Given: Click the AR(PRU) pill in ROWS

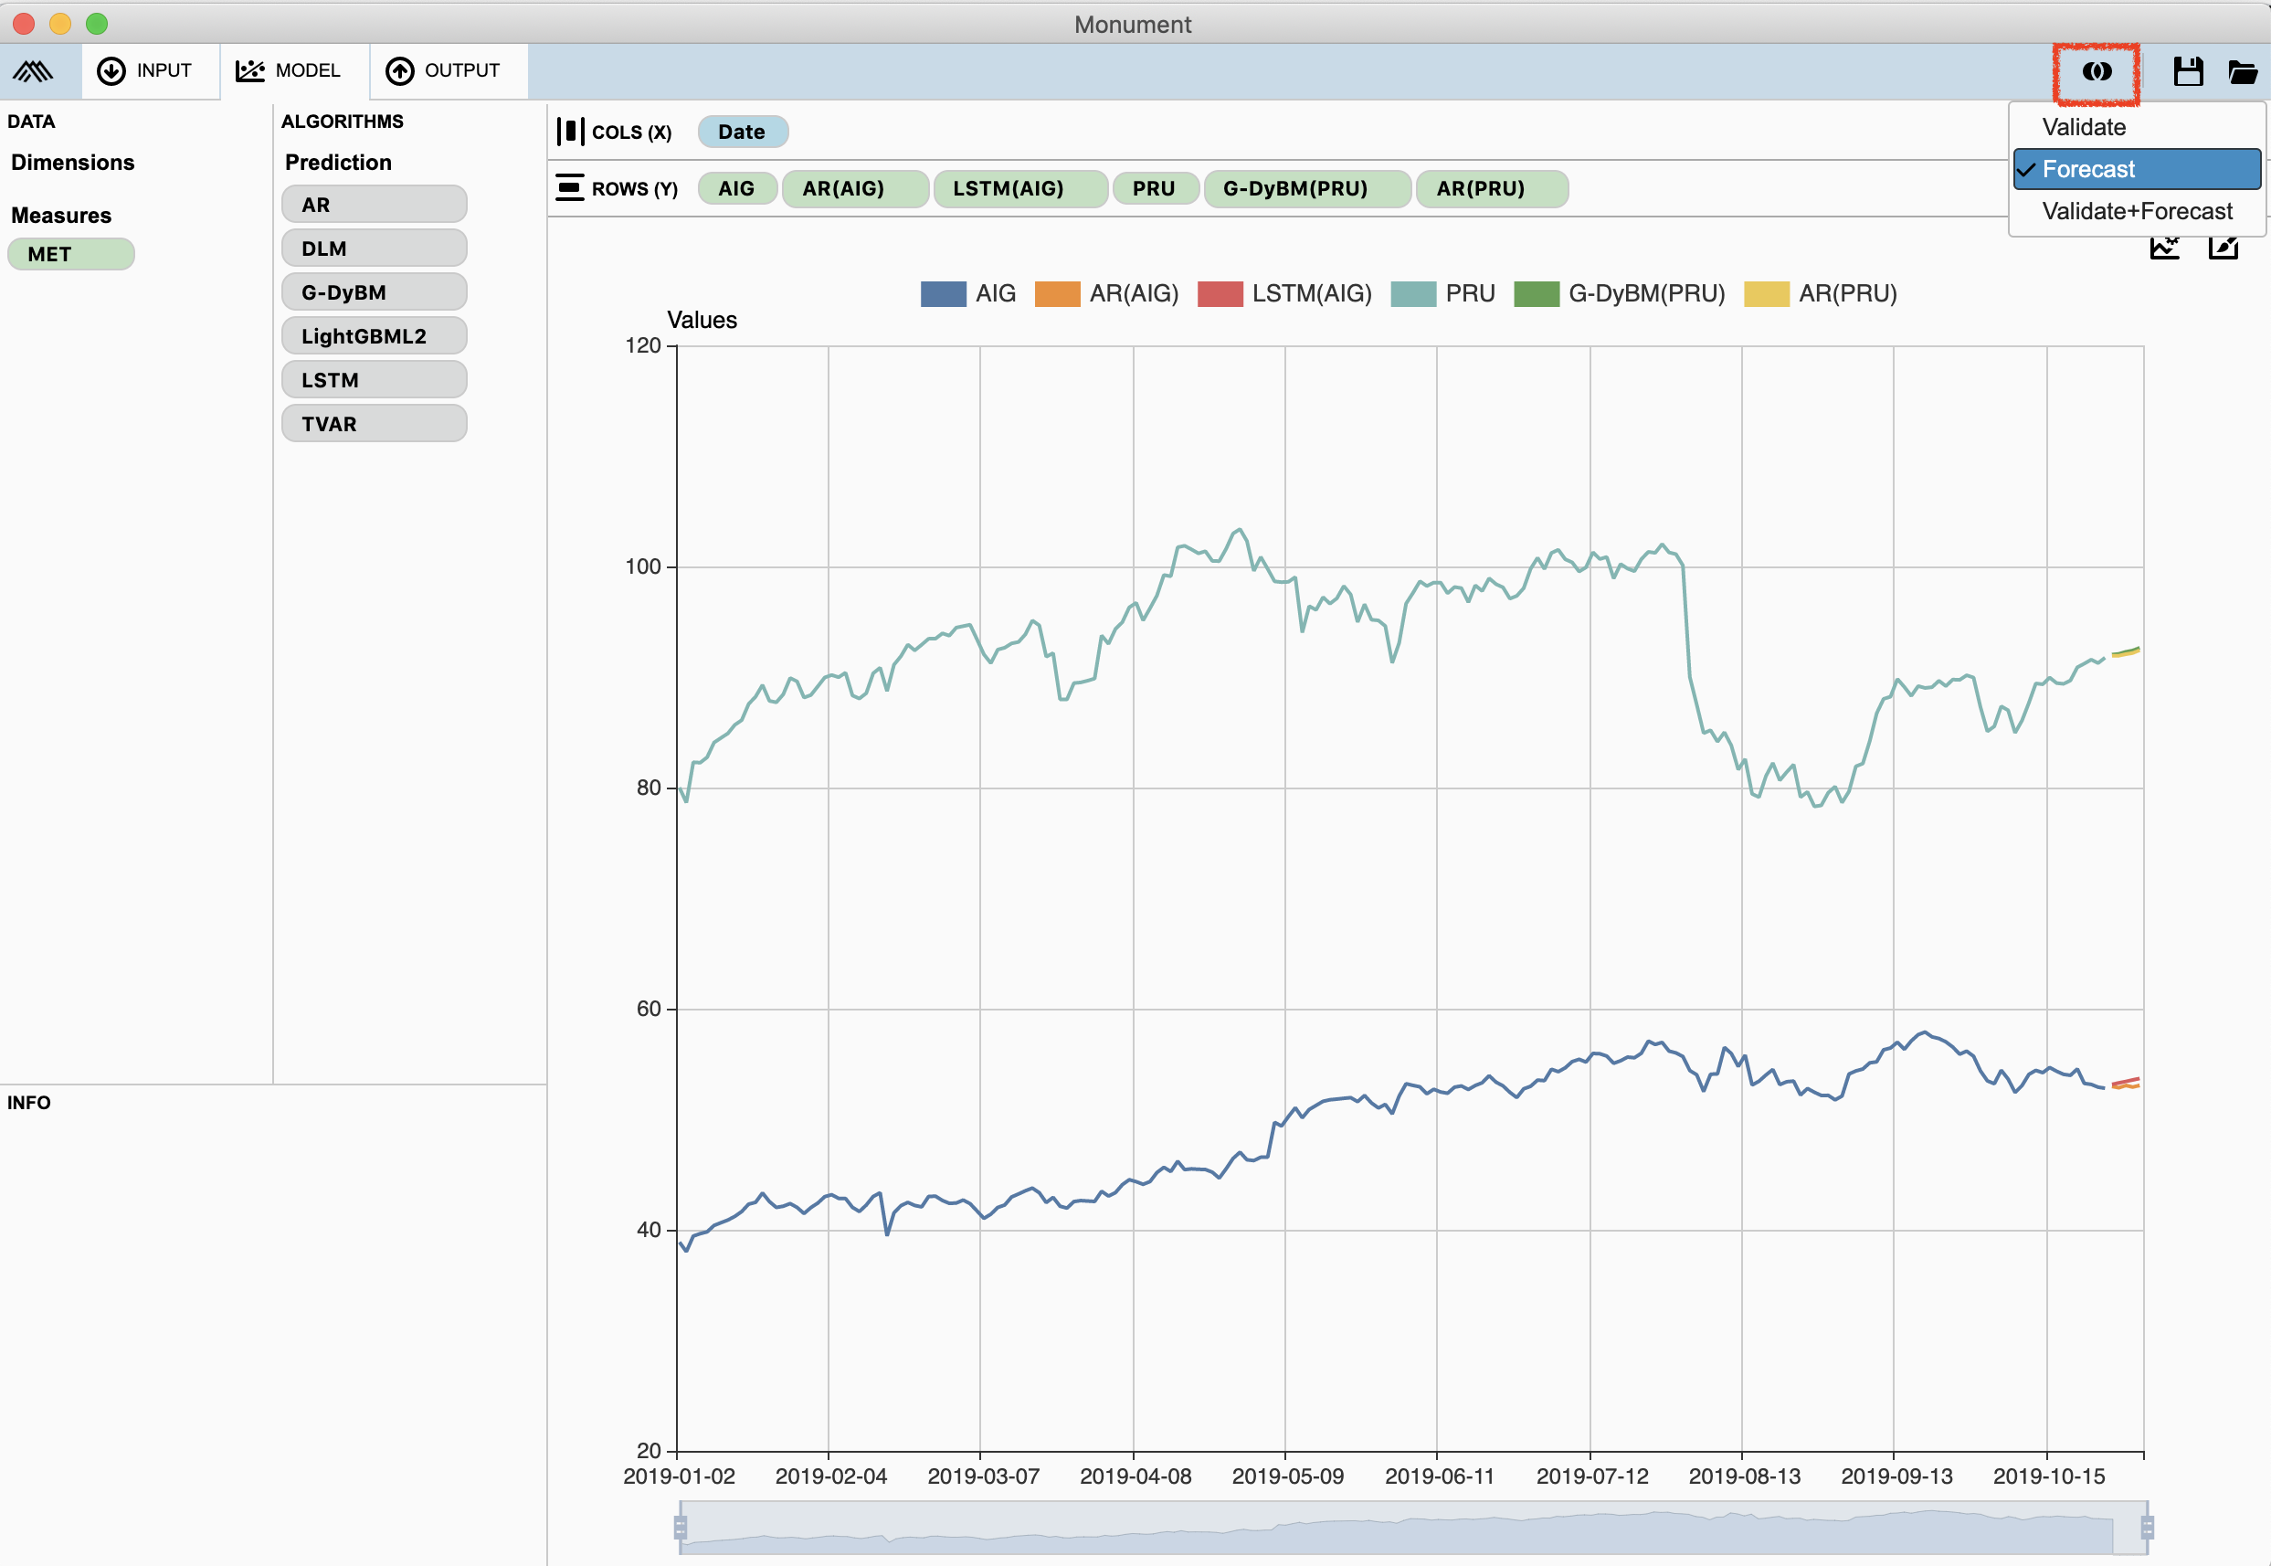Looking at the screenshot, I should (1491, 188).
